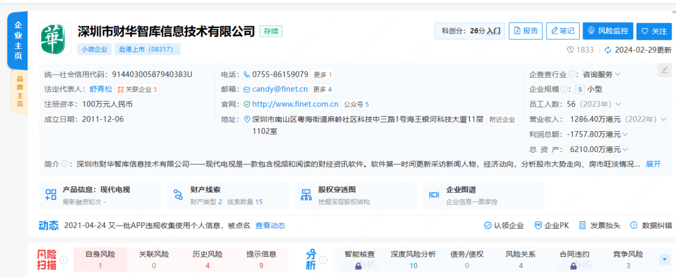Click the green shield icon beside website
Screen dimensions: 676x277
247,104
